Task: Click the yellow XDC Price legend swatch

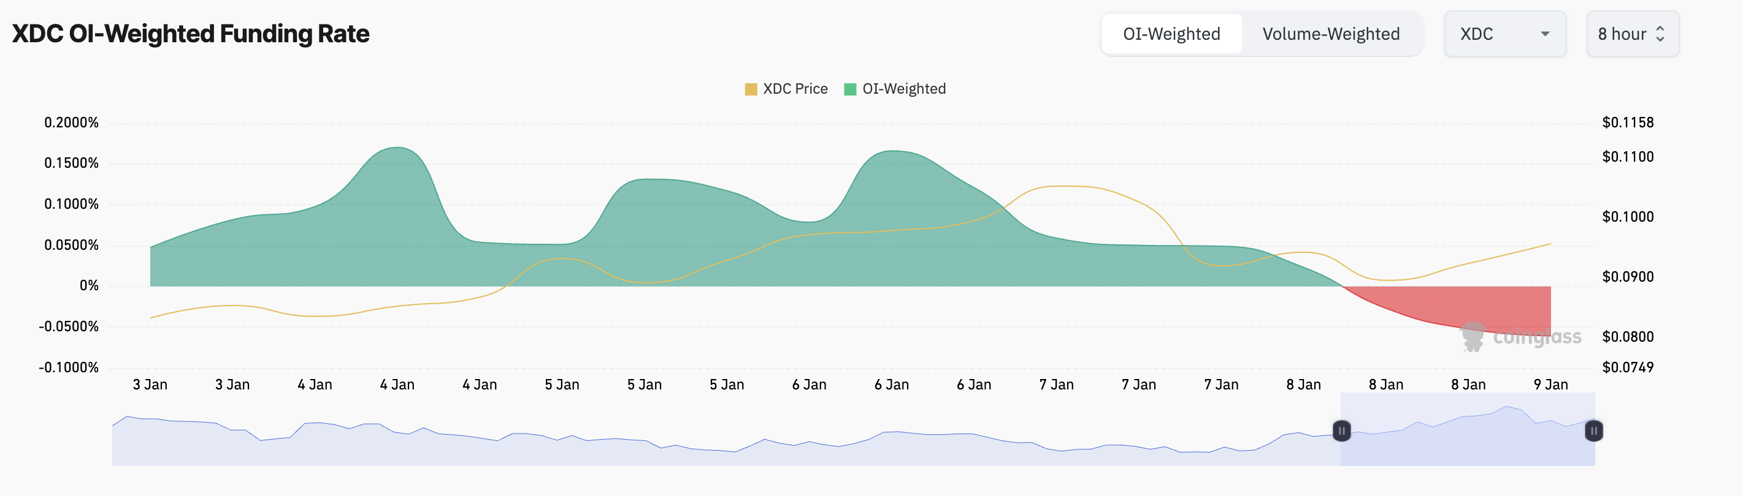Action: tap(751, 89)
